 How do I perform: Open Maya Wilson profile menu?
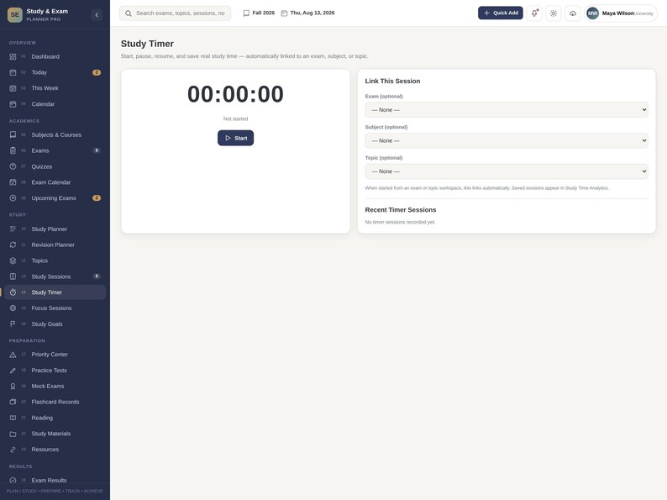point(621,13)
